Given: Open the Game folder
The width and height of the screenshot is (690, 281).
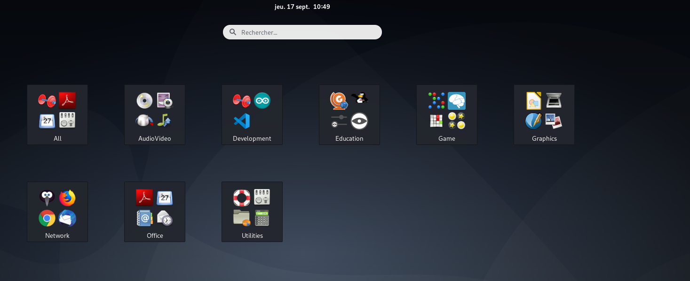Looking at the screenshot, I should [x=446, y=115].
